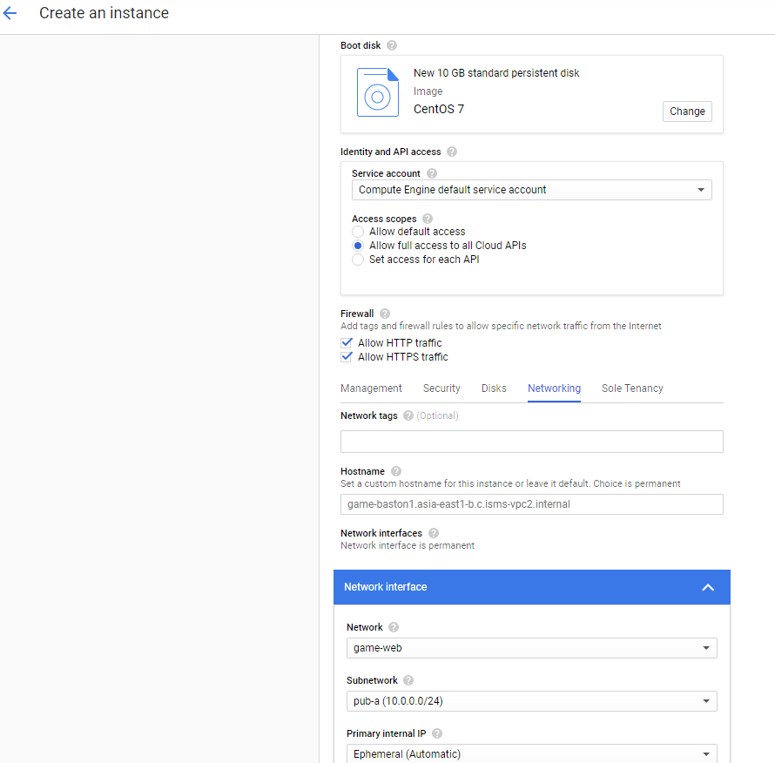Collapse the Network interface panel chevron
This screenshot has width=775, height=763.
tap(708, 587)
